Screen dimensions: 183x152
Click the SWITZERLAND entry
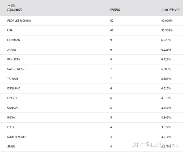coord(17,69)
